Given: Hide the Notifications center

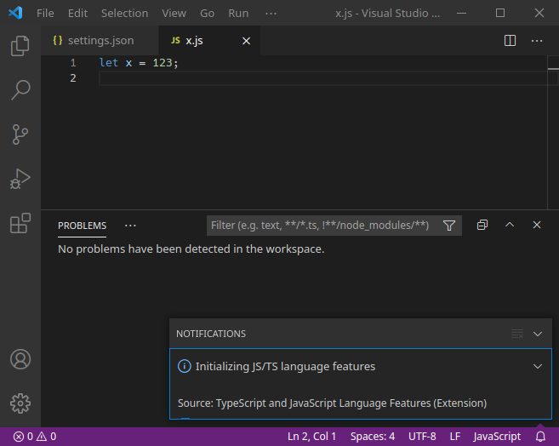Looking at the screenshot, I should 538,334.
